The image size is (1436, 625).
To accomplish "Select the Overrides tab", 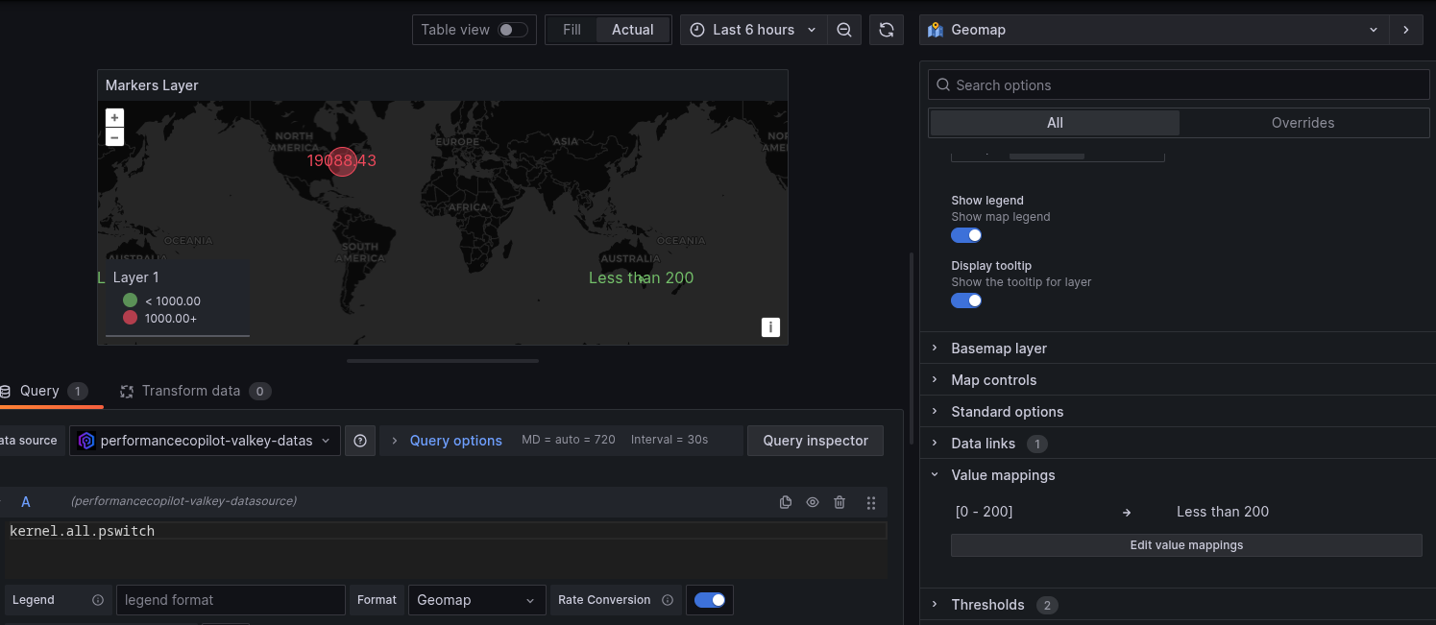I will point(1302,123).
